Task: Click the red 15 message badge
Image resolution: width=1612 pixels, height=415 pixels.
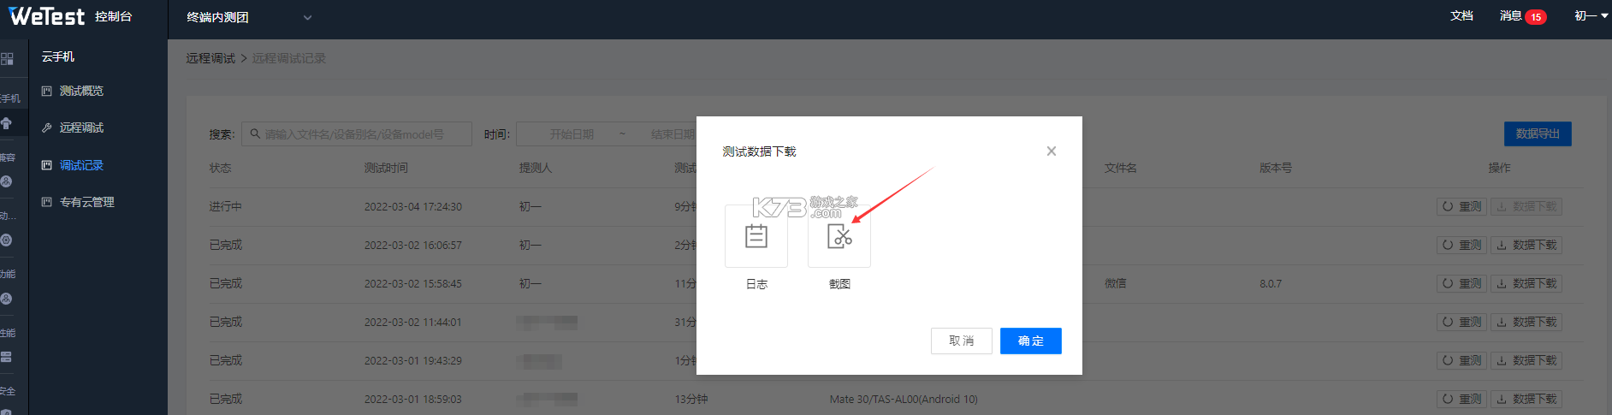Action: pos(1537,17)
